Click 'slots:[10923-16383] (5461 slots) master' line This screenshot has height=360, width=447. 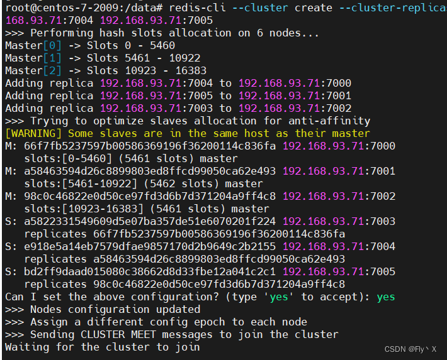click(x=147, y=209)
